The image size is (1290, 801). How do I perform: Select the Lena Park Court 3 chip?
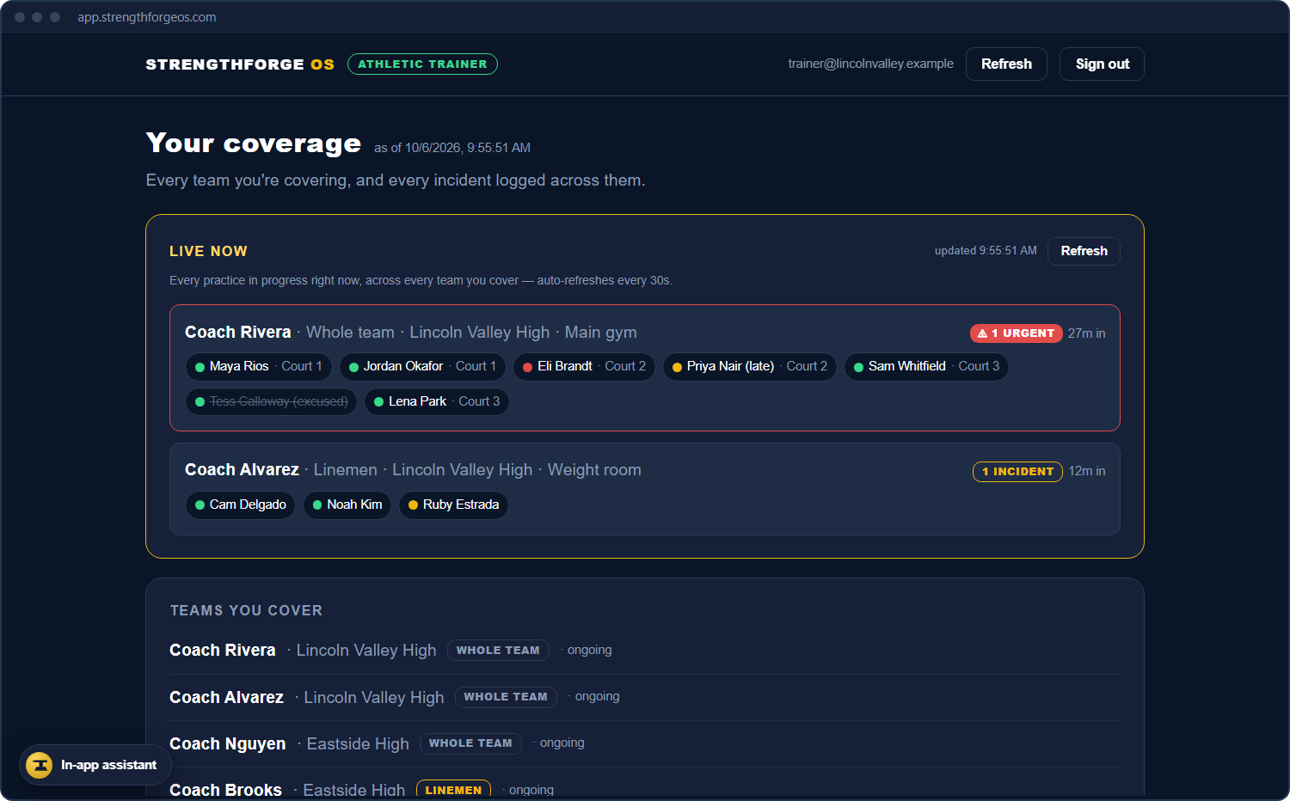[x=437, y=402]
